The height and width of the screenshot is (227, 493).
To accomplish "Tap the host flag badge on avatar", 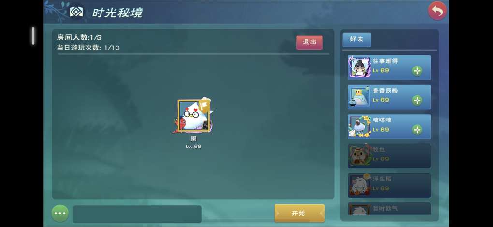I will 204,107.
